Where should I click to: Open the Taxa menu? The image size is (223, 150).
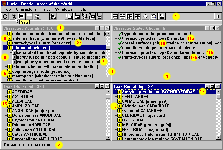pyautogui.click(x=45, y=9)
